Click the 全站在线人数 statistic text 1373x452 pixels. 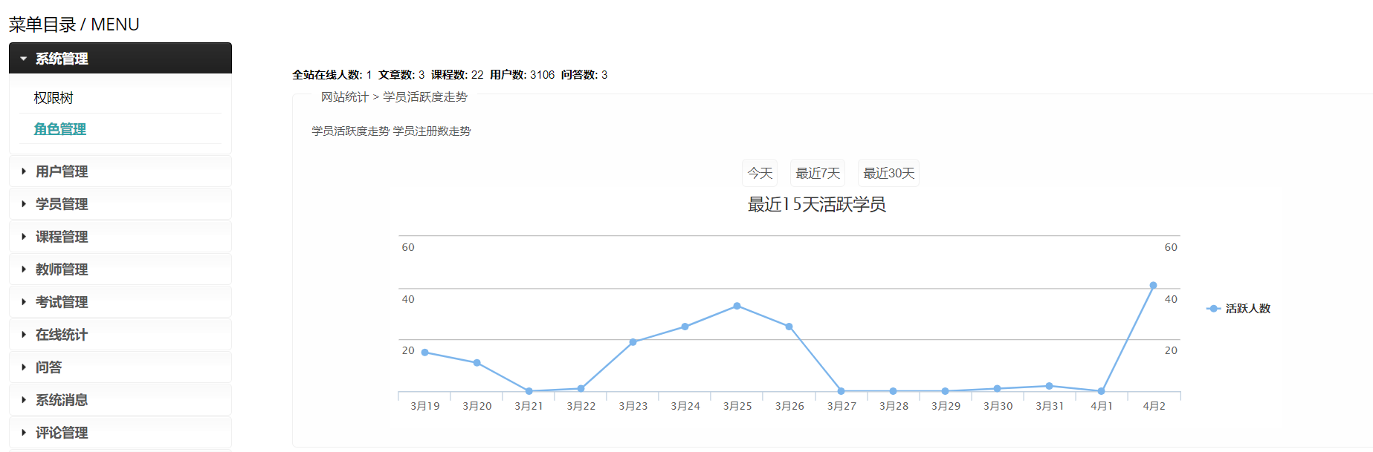tap(332, 75)
